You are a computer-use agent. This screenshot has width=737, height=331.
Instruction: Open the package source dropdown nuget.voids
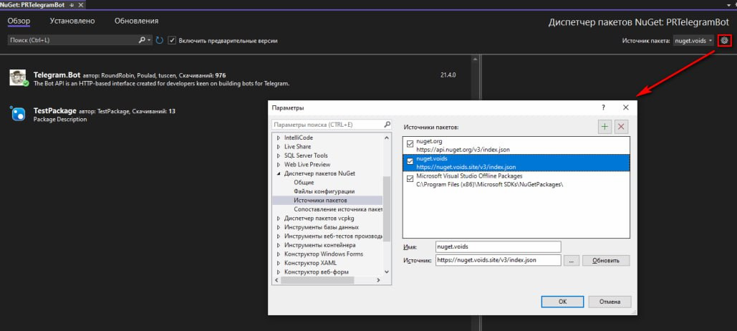coord(694,41)
